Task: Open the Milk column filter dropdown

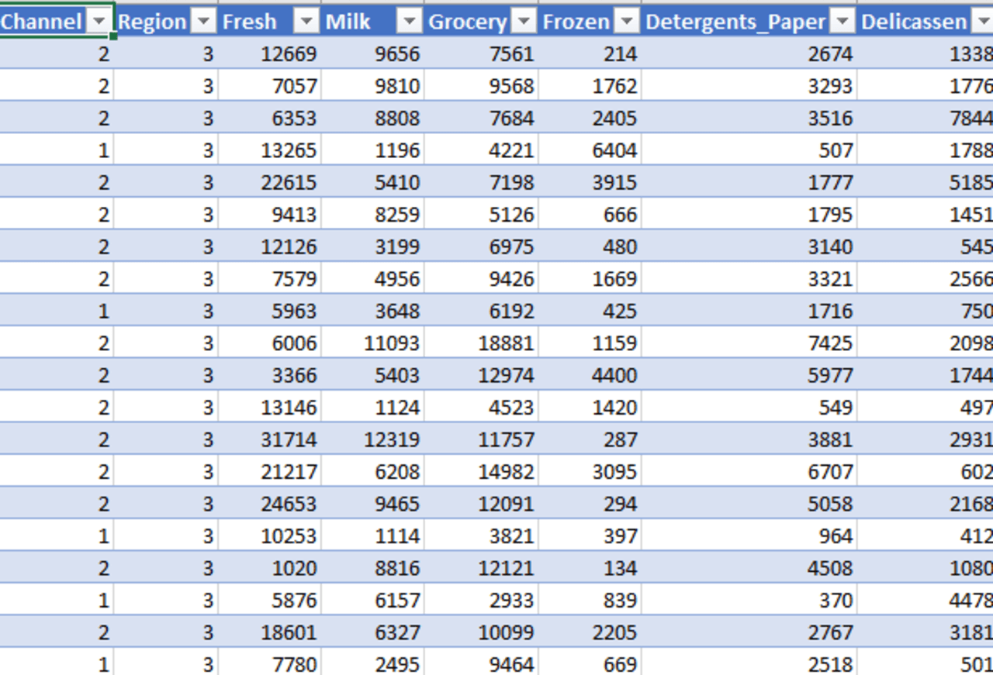Action: [409, 22]
